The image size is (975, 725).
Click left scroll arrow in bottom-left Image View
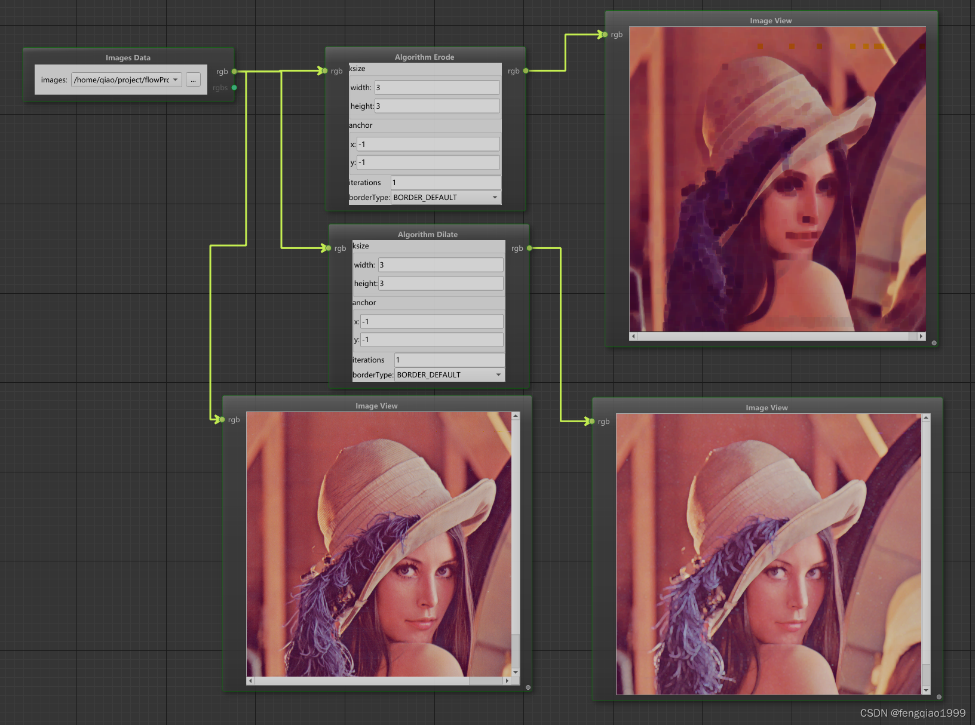251,680
